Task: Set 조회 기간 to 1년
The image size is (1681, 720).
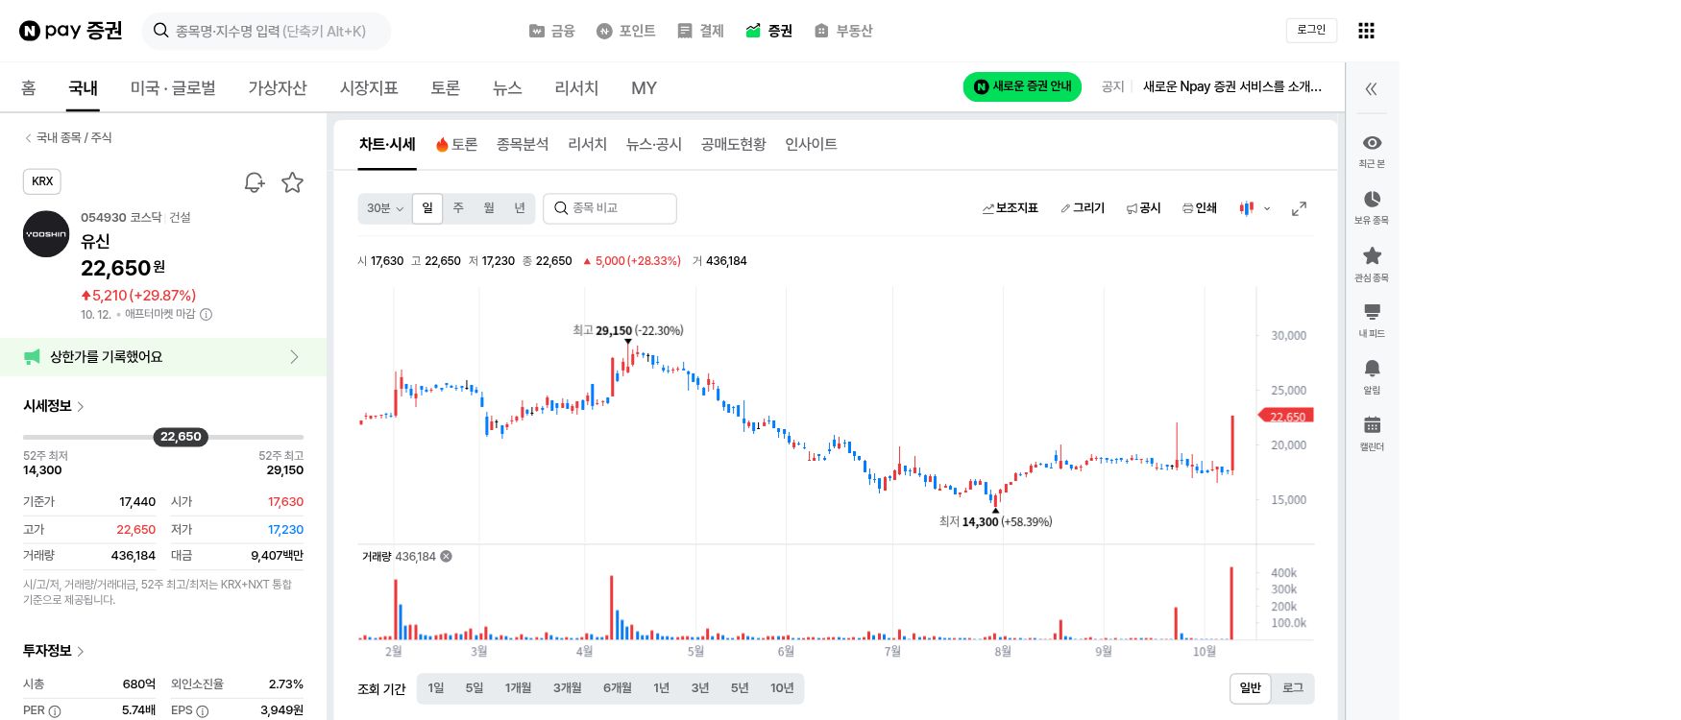Action: (661, 688)
